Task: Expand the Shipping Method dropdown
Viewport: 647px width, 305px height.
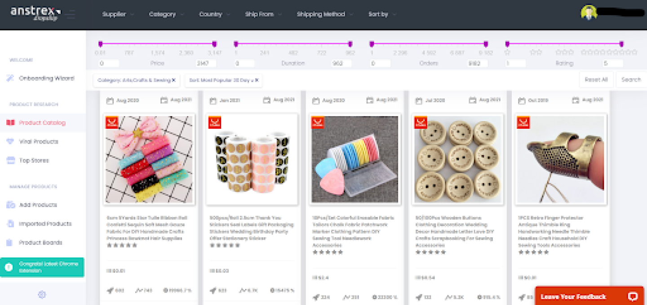Action: pyautogui.click(x=324, y=14)
